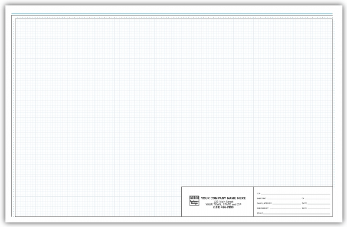Click the (123) 456-7890 phone number

coord(223,208)
